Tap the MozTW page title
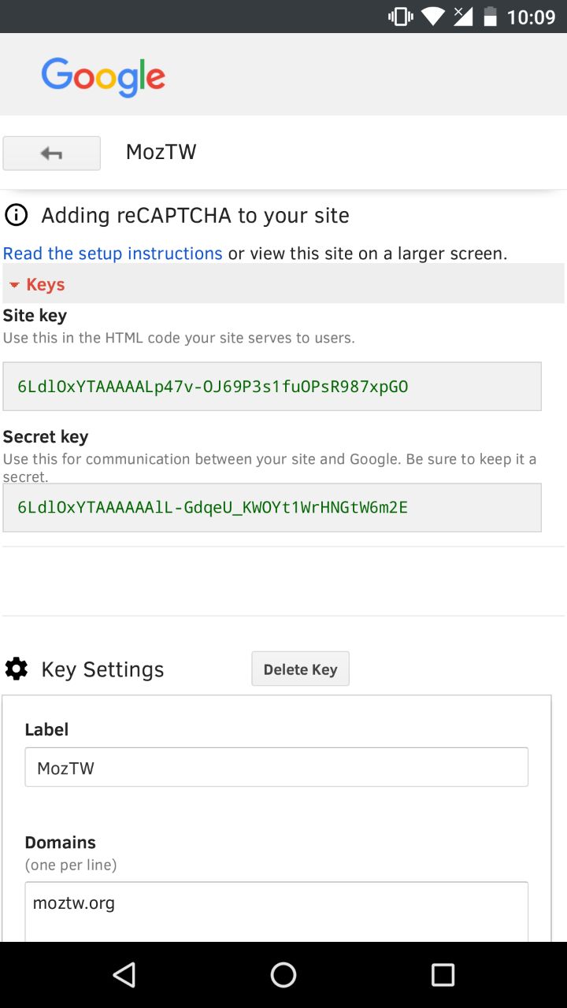This screenshot has height=1008, width=567. (x=161, y=152)
